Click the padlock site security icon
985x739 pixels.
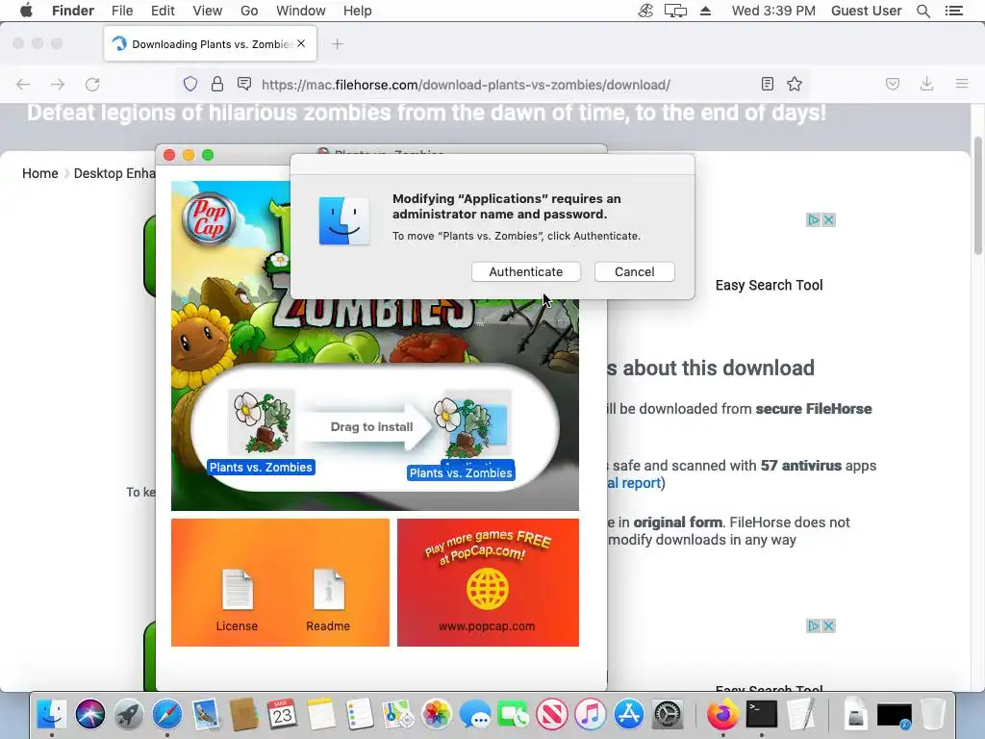click(x=217, y=85)
